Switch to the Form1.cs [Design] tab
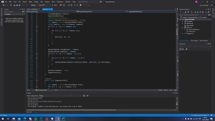215x121 pixels. 32,9
